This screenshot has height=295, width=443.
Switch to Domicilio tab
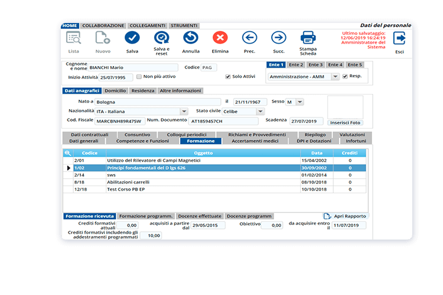[x=115, y=91]
